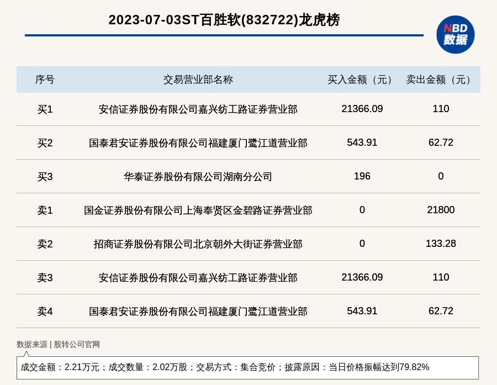
Task: Click buy amount 0 in 卖2 row
Action: pos(362,243)
